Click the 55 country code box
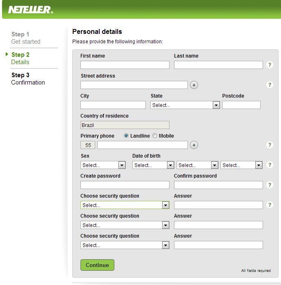This screenshot has width=281, height=285. [x=88, y=145]
